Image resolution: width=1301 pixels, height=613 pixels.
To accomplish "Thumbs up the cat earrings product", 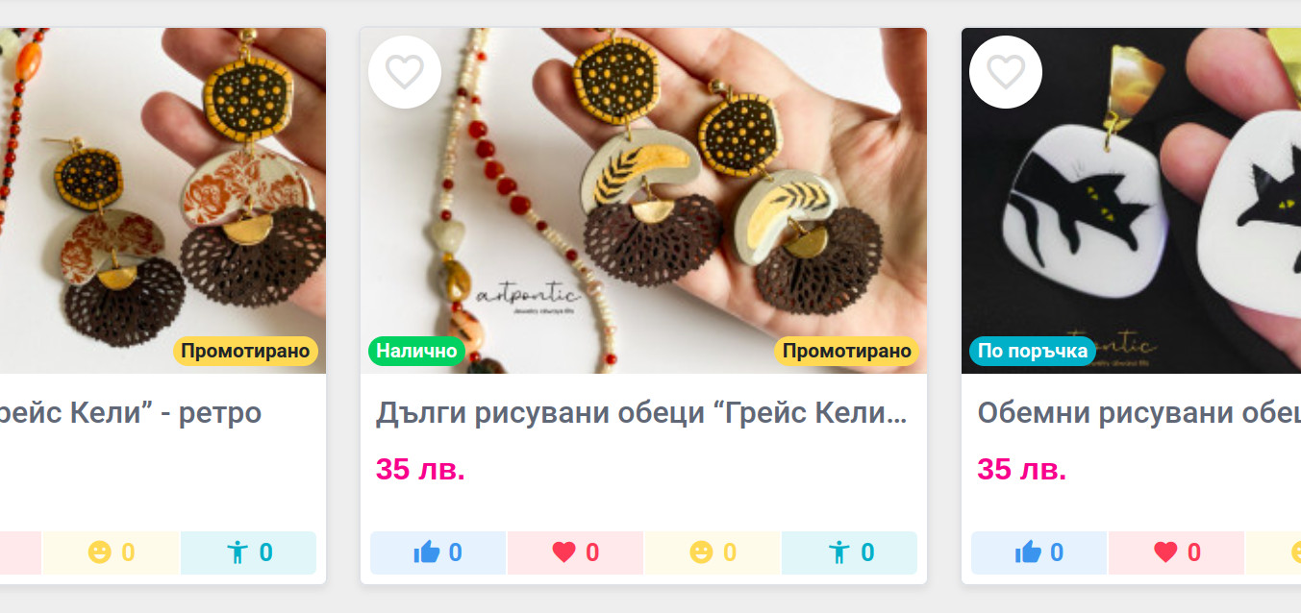I will point(1039,552).
